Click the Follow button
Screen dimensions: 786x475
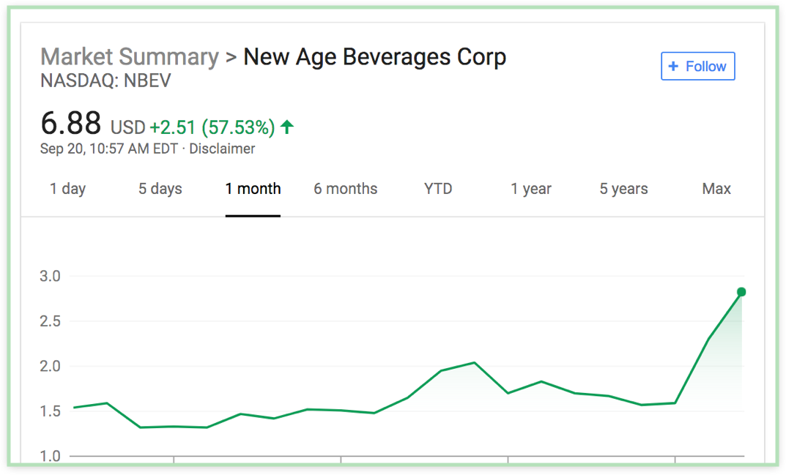tap(698, 66)
